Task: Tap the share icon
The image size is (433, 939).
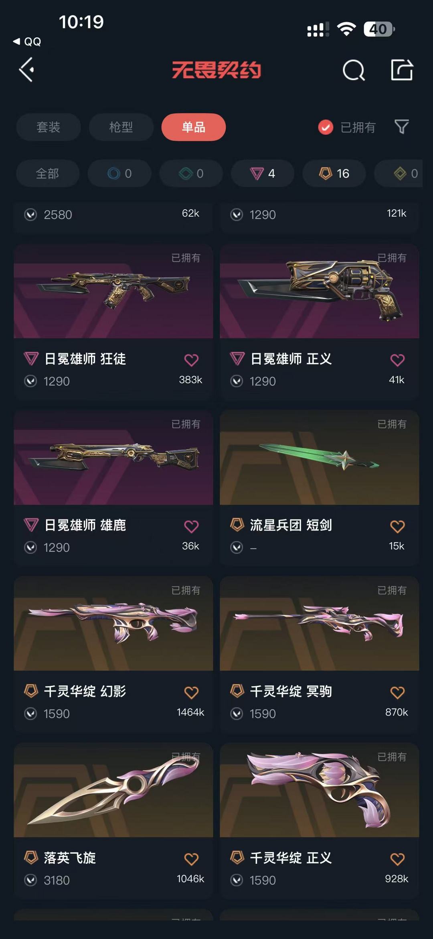Action: 402,70
